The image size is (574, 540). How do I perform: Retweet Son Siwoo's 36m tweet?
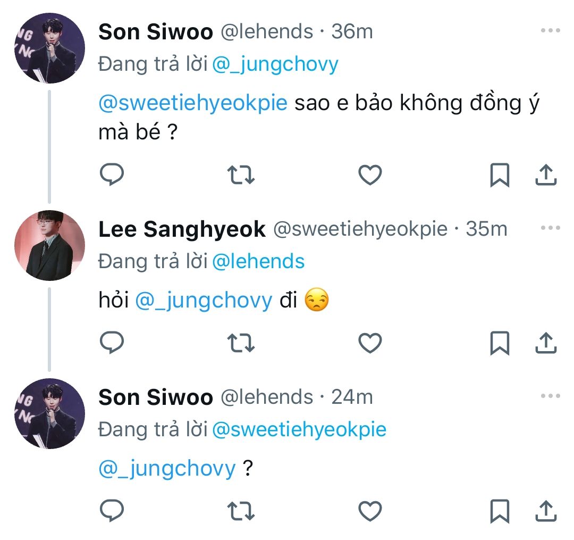coord(241,175)
